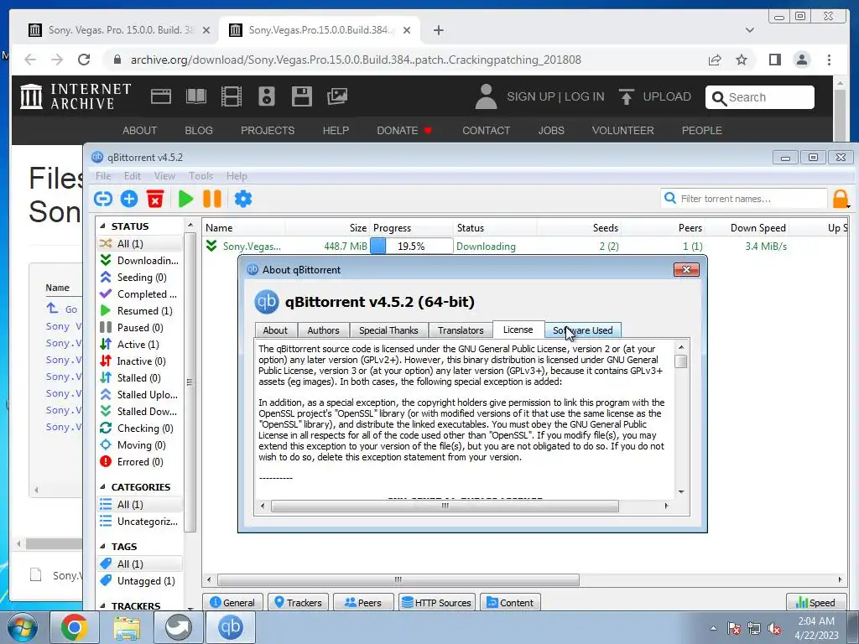Click Internet Archive audio speaker icon
The height and width of the screenshot is (644, 859).
pos(266,96)
